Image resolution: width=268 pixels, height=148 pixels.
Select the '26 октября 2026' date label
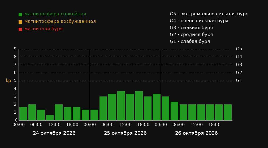(196, 133)
